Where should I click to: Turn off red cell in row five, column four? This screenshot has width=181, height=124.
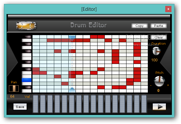57,51
